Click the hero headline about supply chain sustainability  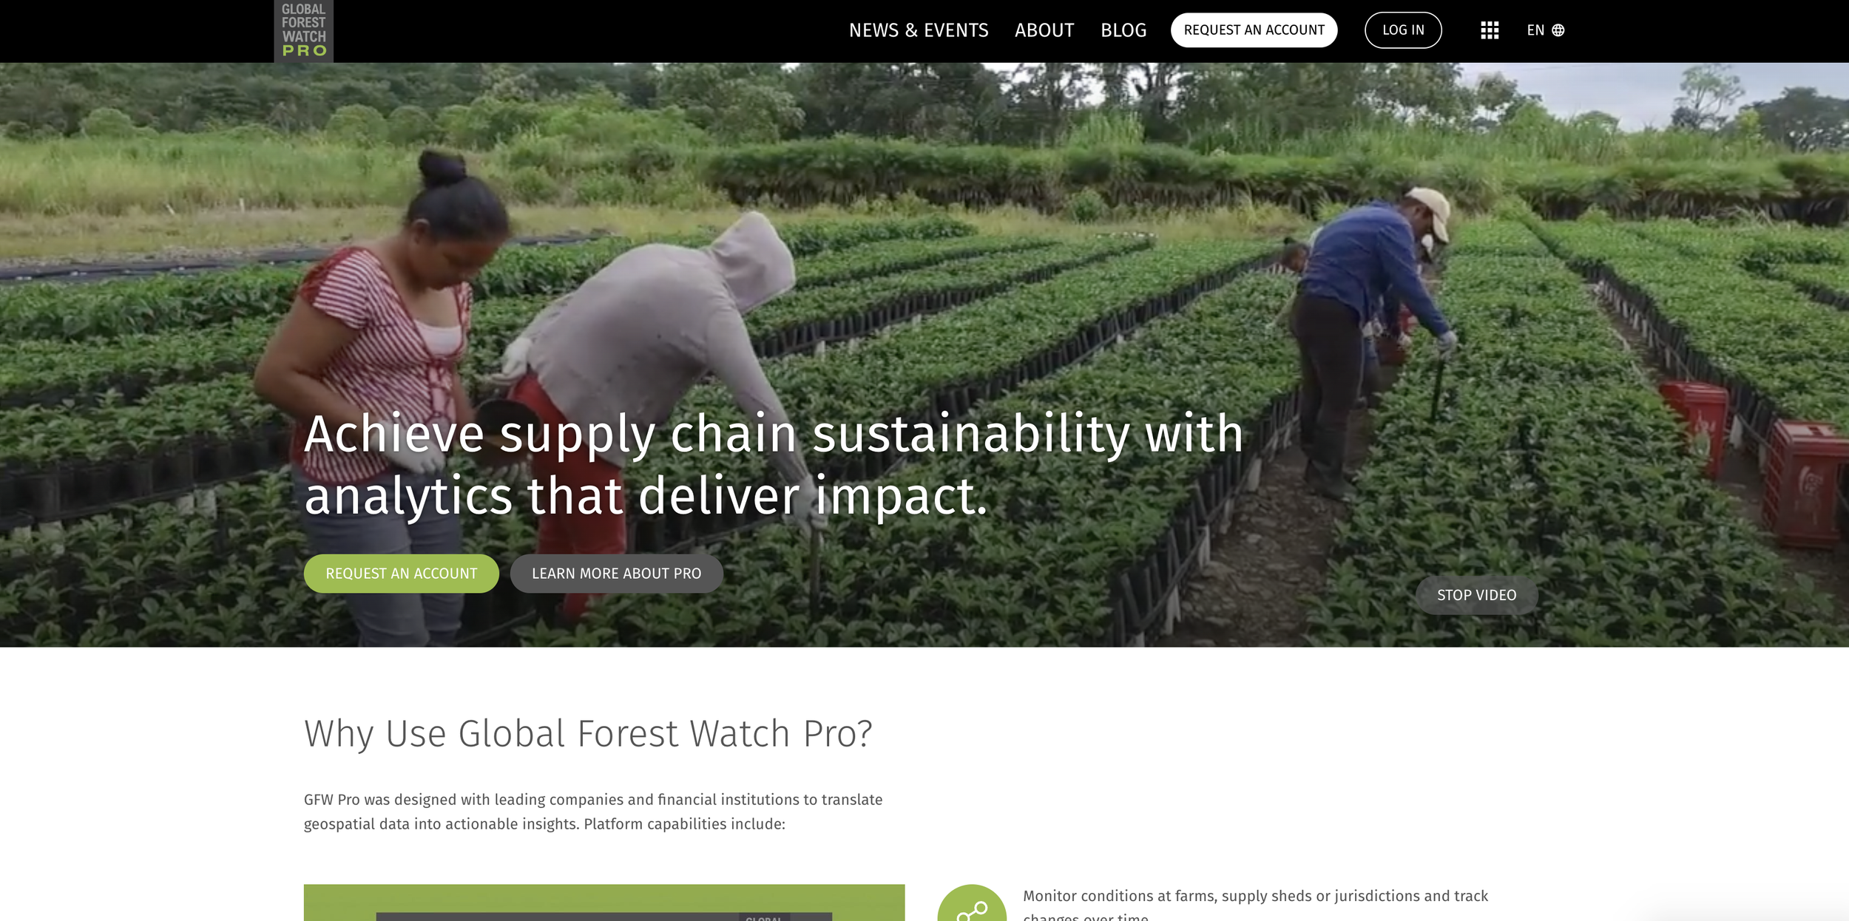(x=774, y=464)
